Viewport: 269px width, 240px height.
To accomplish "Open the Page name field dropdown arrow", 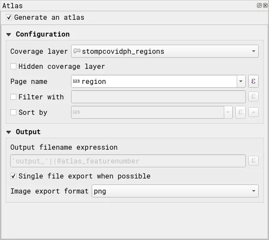I will [241, 81].
